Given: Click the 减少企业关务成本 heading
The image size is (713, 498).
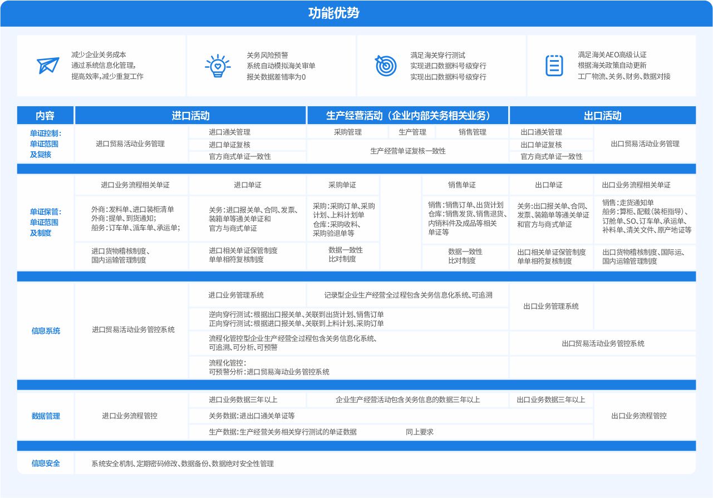Looking at the screenshot, I should click(99, 55).
